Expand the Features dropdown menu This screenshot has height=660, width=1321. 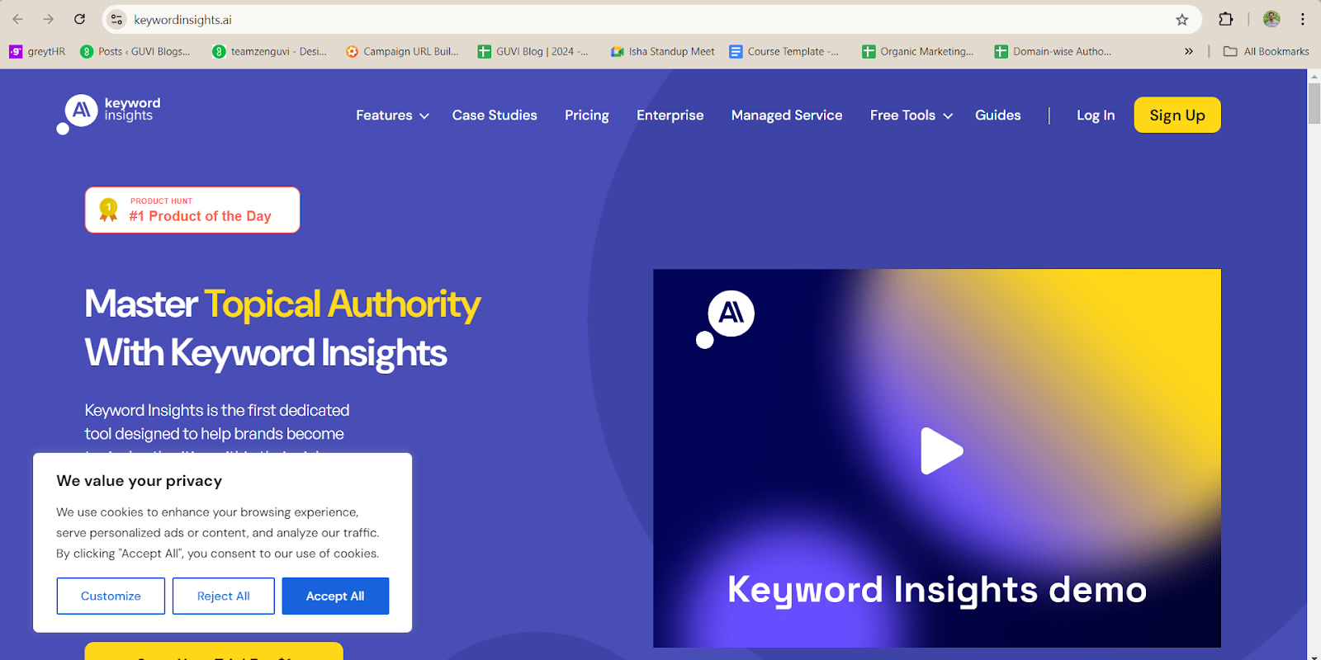392,115
